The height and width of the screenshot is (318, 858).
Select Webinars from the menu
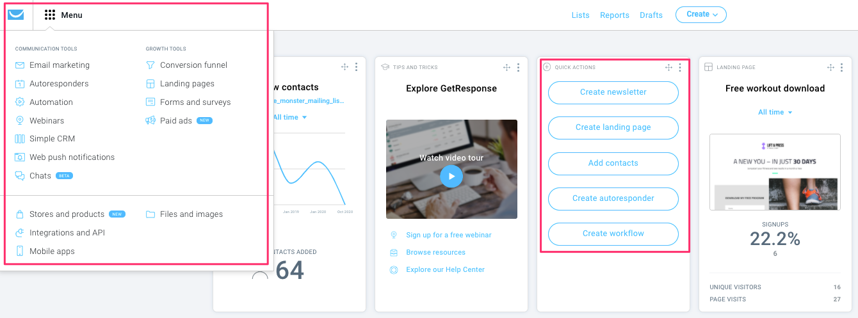[x=47, y=120]
